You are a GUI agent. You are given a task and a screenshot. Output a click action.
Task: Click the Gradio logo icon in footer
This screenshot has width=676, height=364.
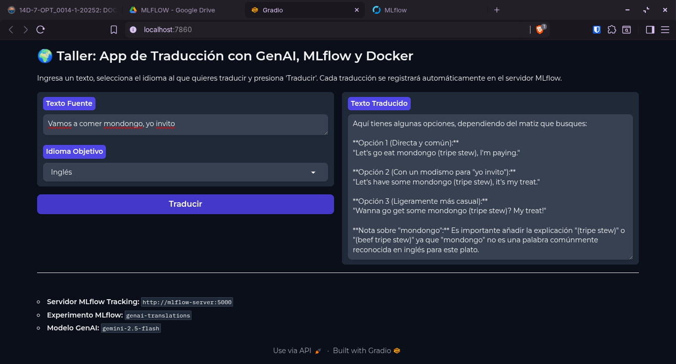(x=397, y=351)
